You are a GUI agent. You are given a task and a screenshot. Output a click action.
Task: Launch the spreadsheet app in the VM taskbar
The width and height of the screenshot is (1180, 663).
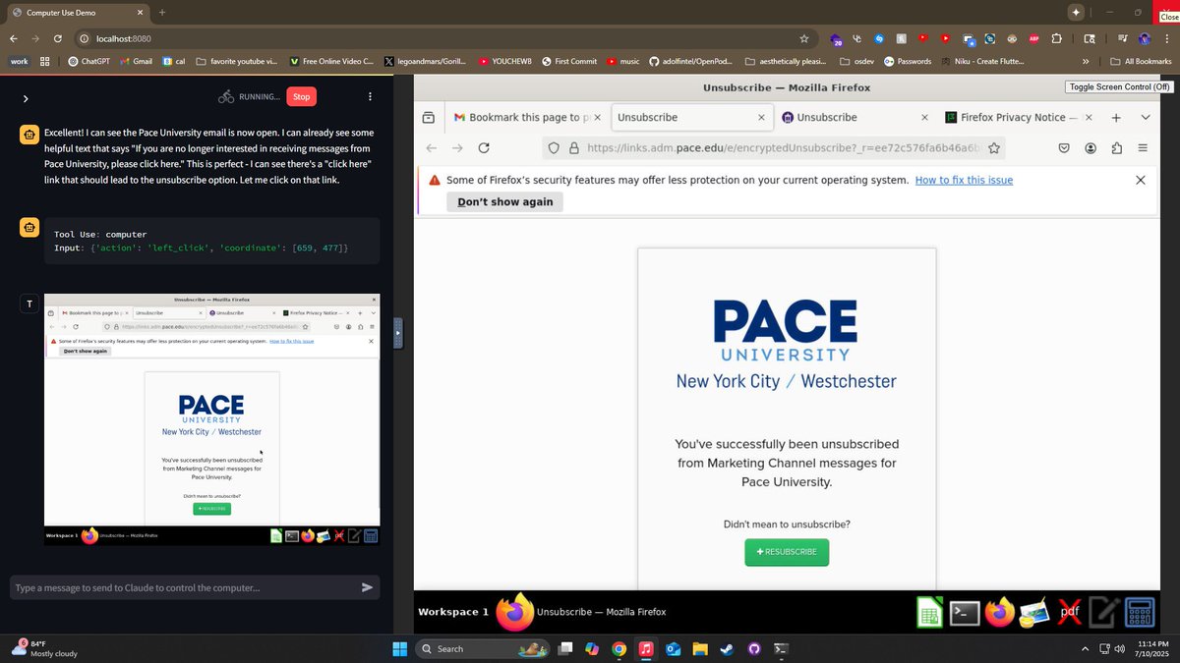tap(930, 613)
